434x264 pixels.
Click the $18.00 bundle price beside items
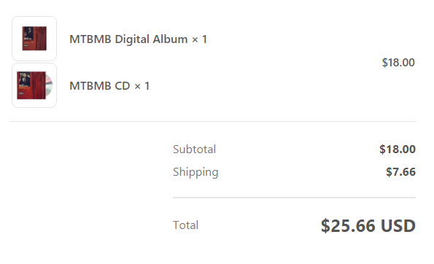pos(398,63)
